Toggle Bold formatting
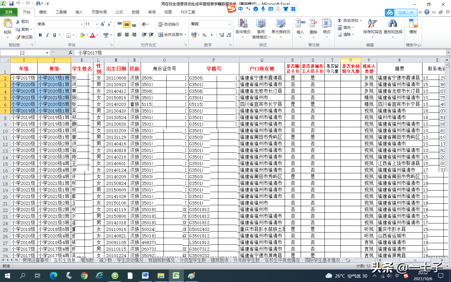The height and width of the screenshot is (282, 451). (40, 35)
